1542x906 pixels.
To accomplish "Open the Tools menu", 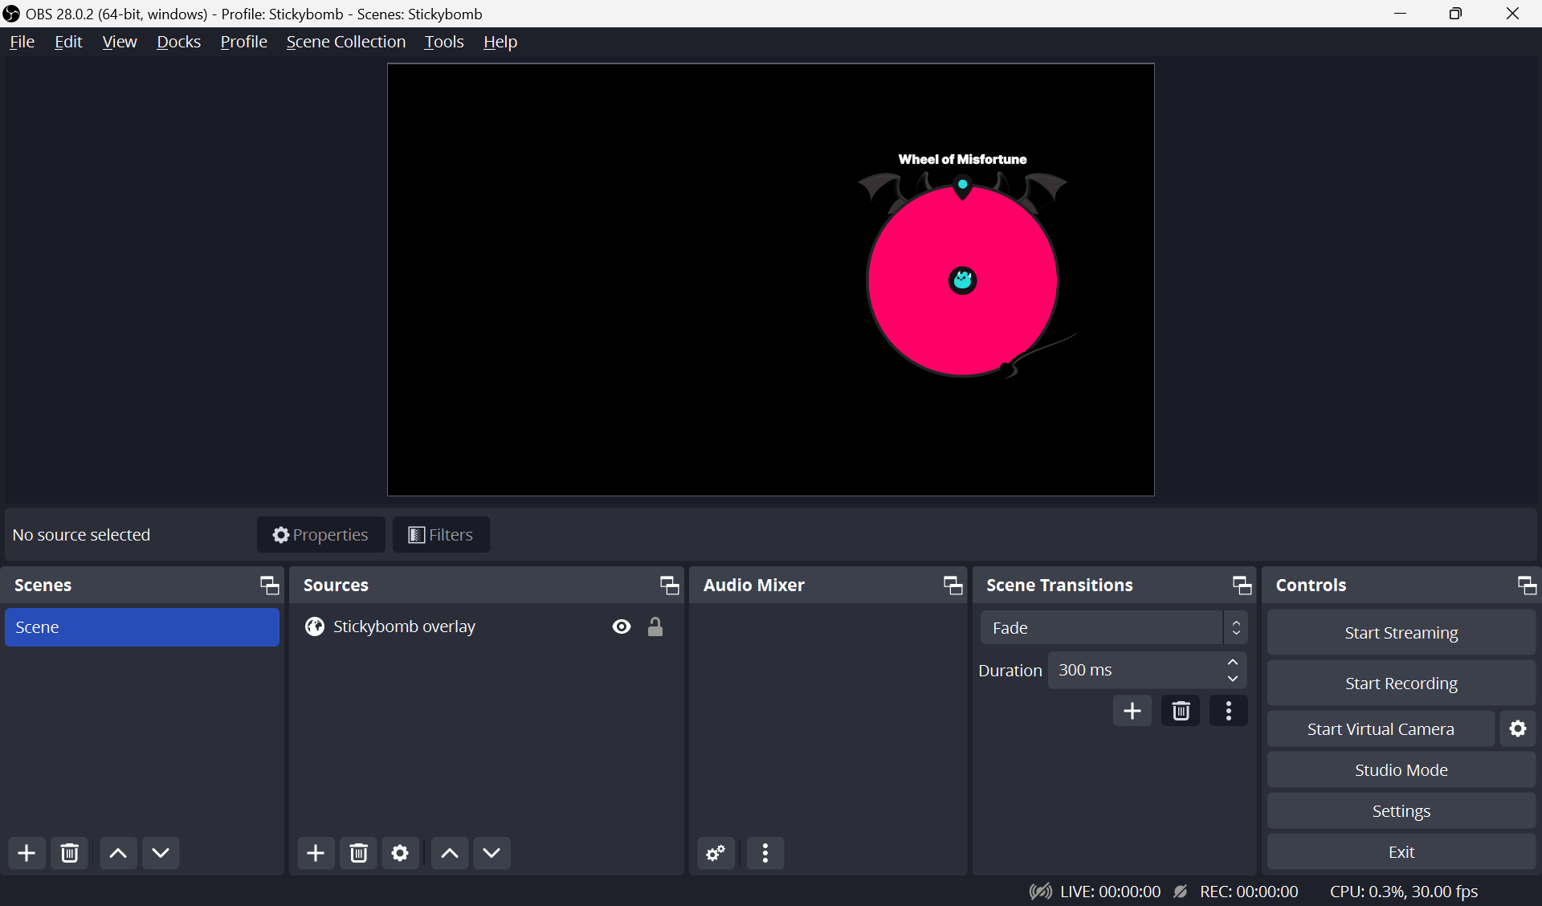I will click(x=444, y=42).
